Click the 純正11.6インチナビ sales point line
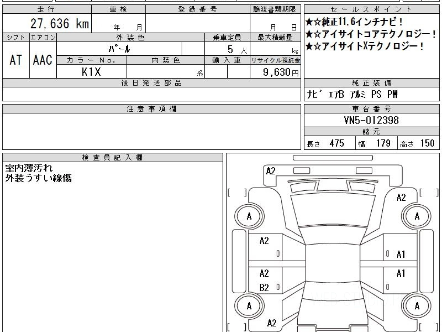 [355, 22]
